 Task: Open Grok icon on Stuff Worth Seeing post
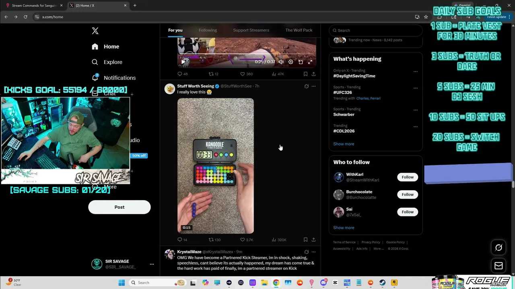[307, 86]
